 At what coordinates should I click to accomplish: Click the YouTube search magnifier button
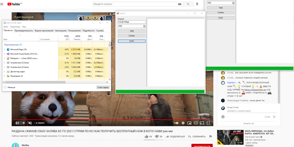click(x=188, y=4)
